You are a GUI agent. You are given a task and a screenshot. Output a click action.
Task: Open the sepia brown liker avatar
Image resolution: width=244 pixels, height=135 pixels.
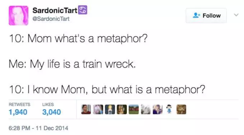181,110
